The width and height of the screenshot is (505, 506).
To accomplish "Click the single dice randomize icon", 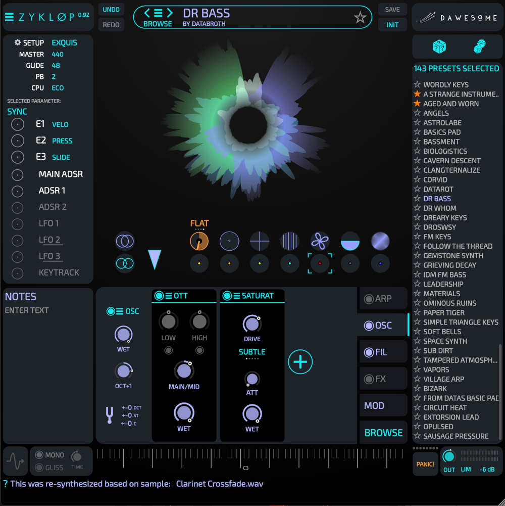I will click(439, 47).
